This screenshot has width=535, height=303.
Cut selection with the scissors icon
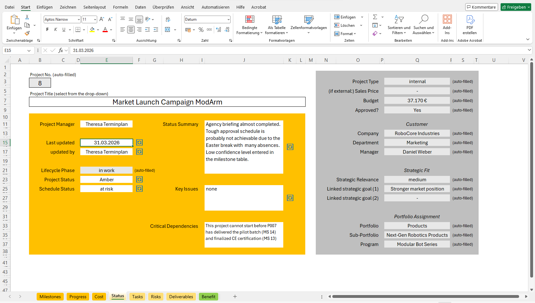[x=27, y=17]
